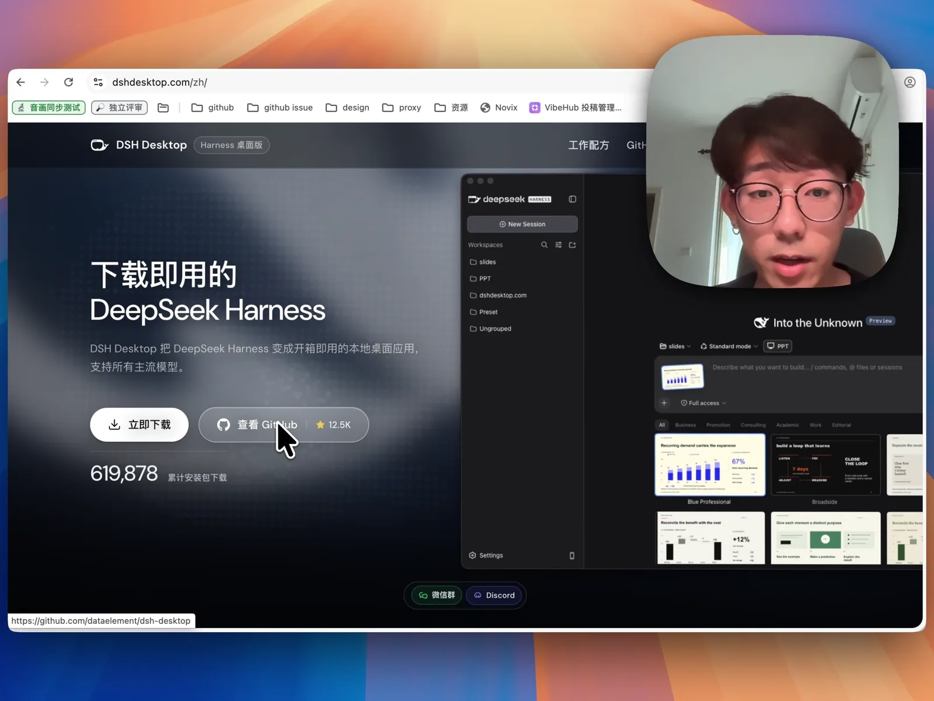Click the New Session button

(x=522, y=224)
